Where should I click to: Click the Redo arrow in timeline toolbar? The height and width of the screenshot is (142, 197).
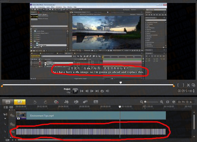pos(46,102)
